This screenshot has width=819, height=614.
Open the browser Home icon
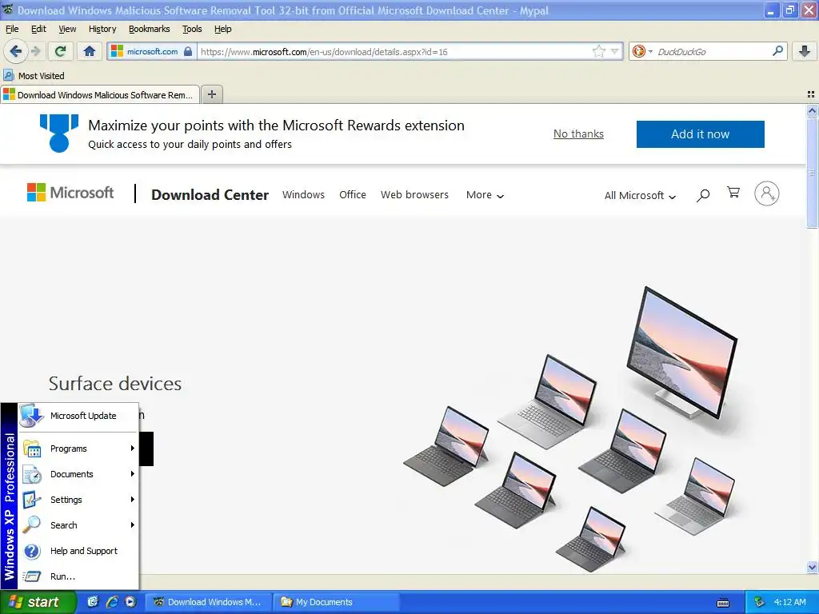[x=90, y=51]
